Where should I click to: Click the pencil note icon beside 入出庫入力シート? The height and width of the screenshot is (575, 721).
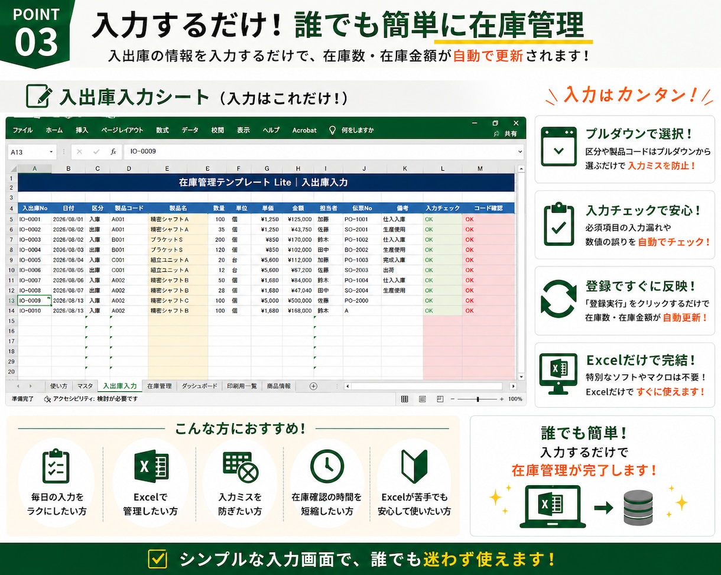coord(38,96)
